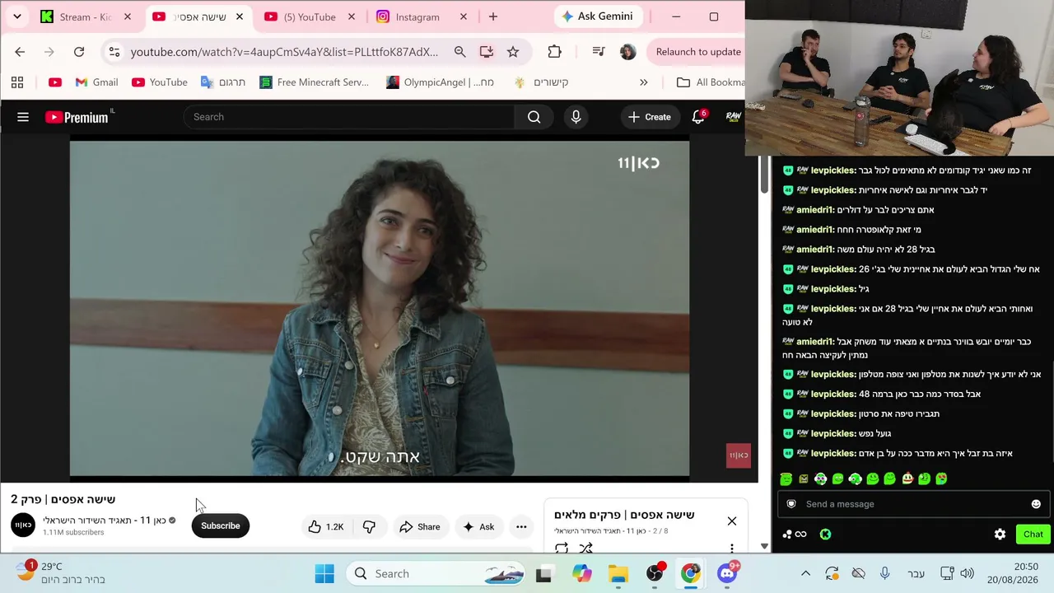Open YouTube notifications bell
This screenshot has width=1054, height=593.
coord(698,117)
